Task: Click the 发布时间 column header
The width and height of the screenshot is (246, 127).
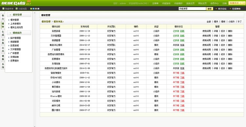Action: click(x=85, y=27)
